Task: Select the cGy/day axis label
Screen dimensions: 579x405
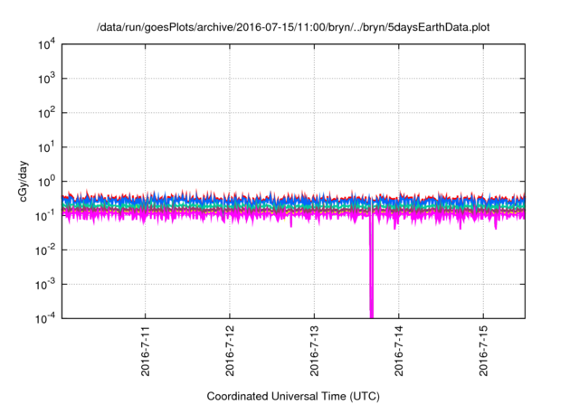Action: pyautogui.click(x=24, y=181)
